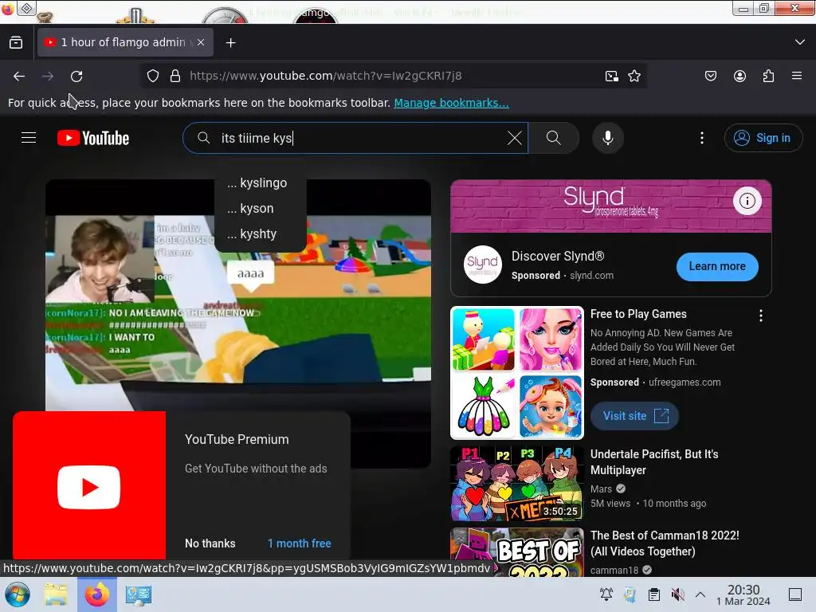Open Free to Play Games thumbnail

coord(516,373)
